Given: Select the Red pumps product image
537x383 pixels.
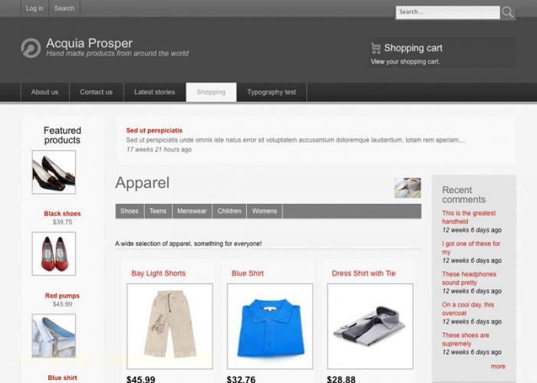Looking at the screenshot, I should (54, 254).
